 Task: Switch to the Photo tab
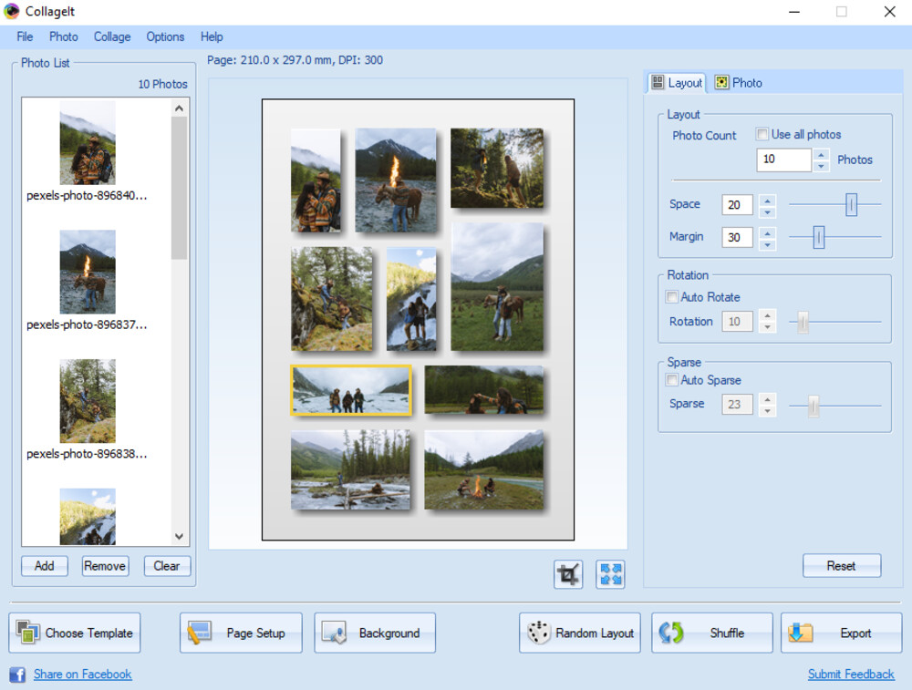point(739,83)
